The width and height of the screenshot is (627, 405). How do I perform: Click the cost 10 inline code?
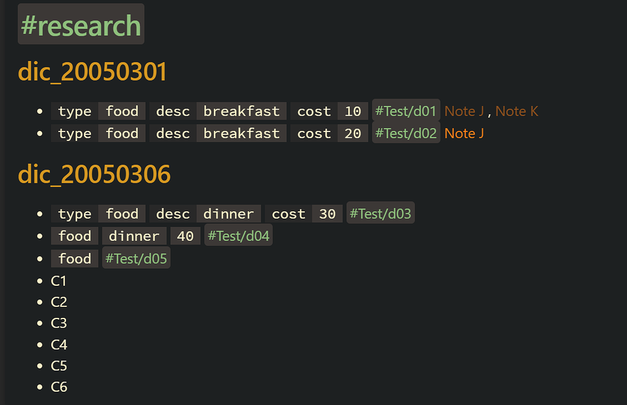pyautogui.click(x=329, y=111)
